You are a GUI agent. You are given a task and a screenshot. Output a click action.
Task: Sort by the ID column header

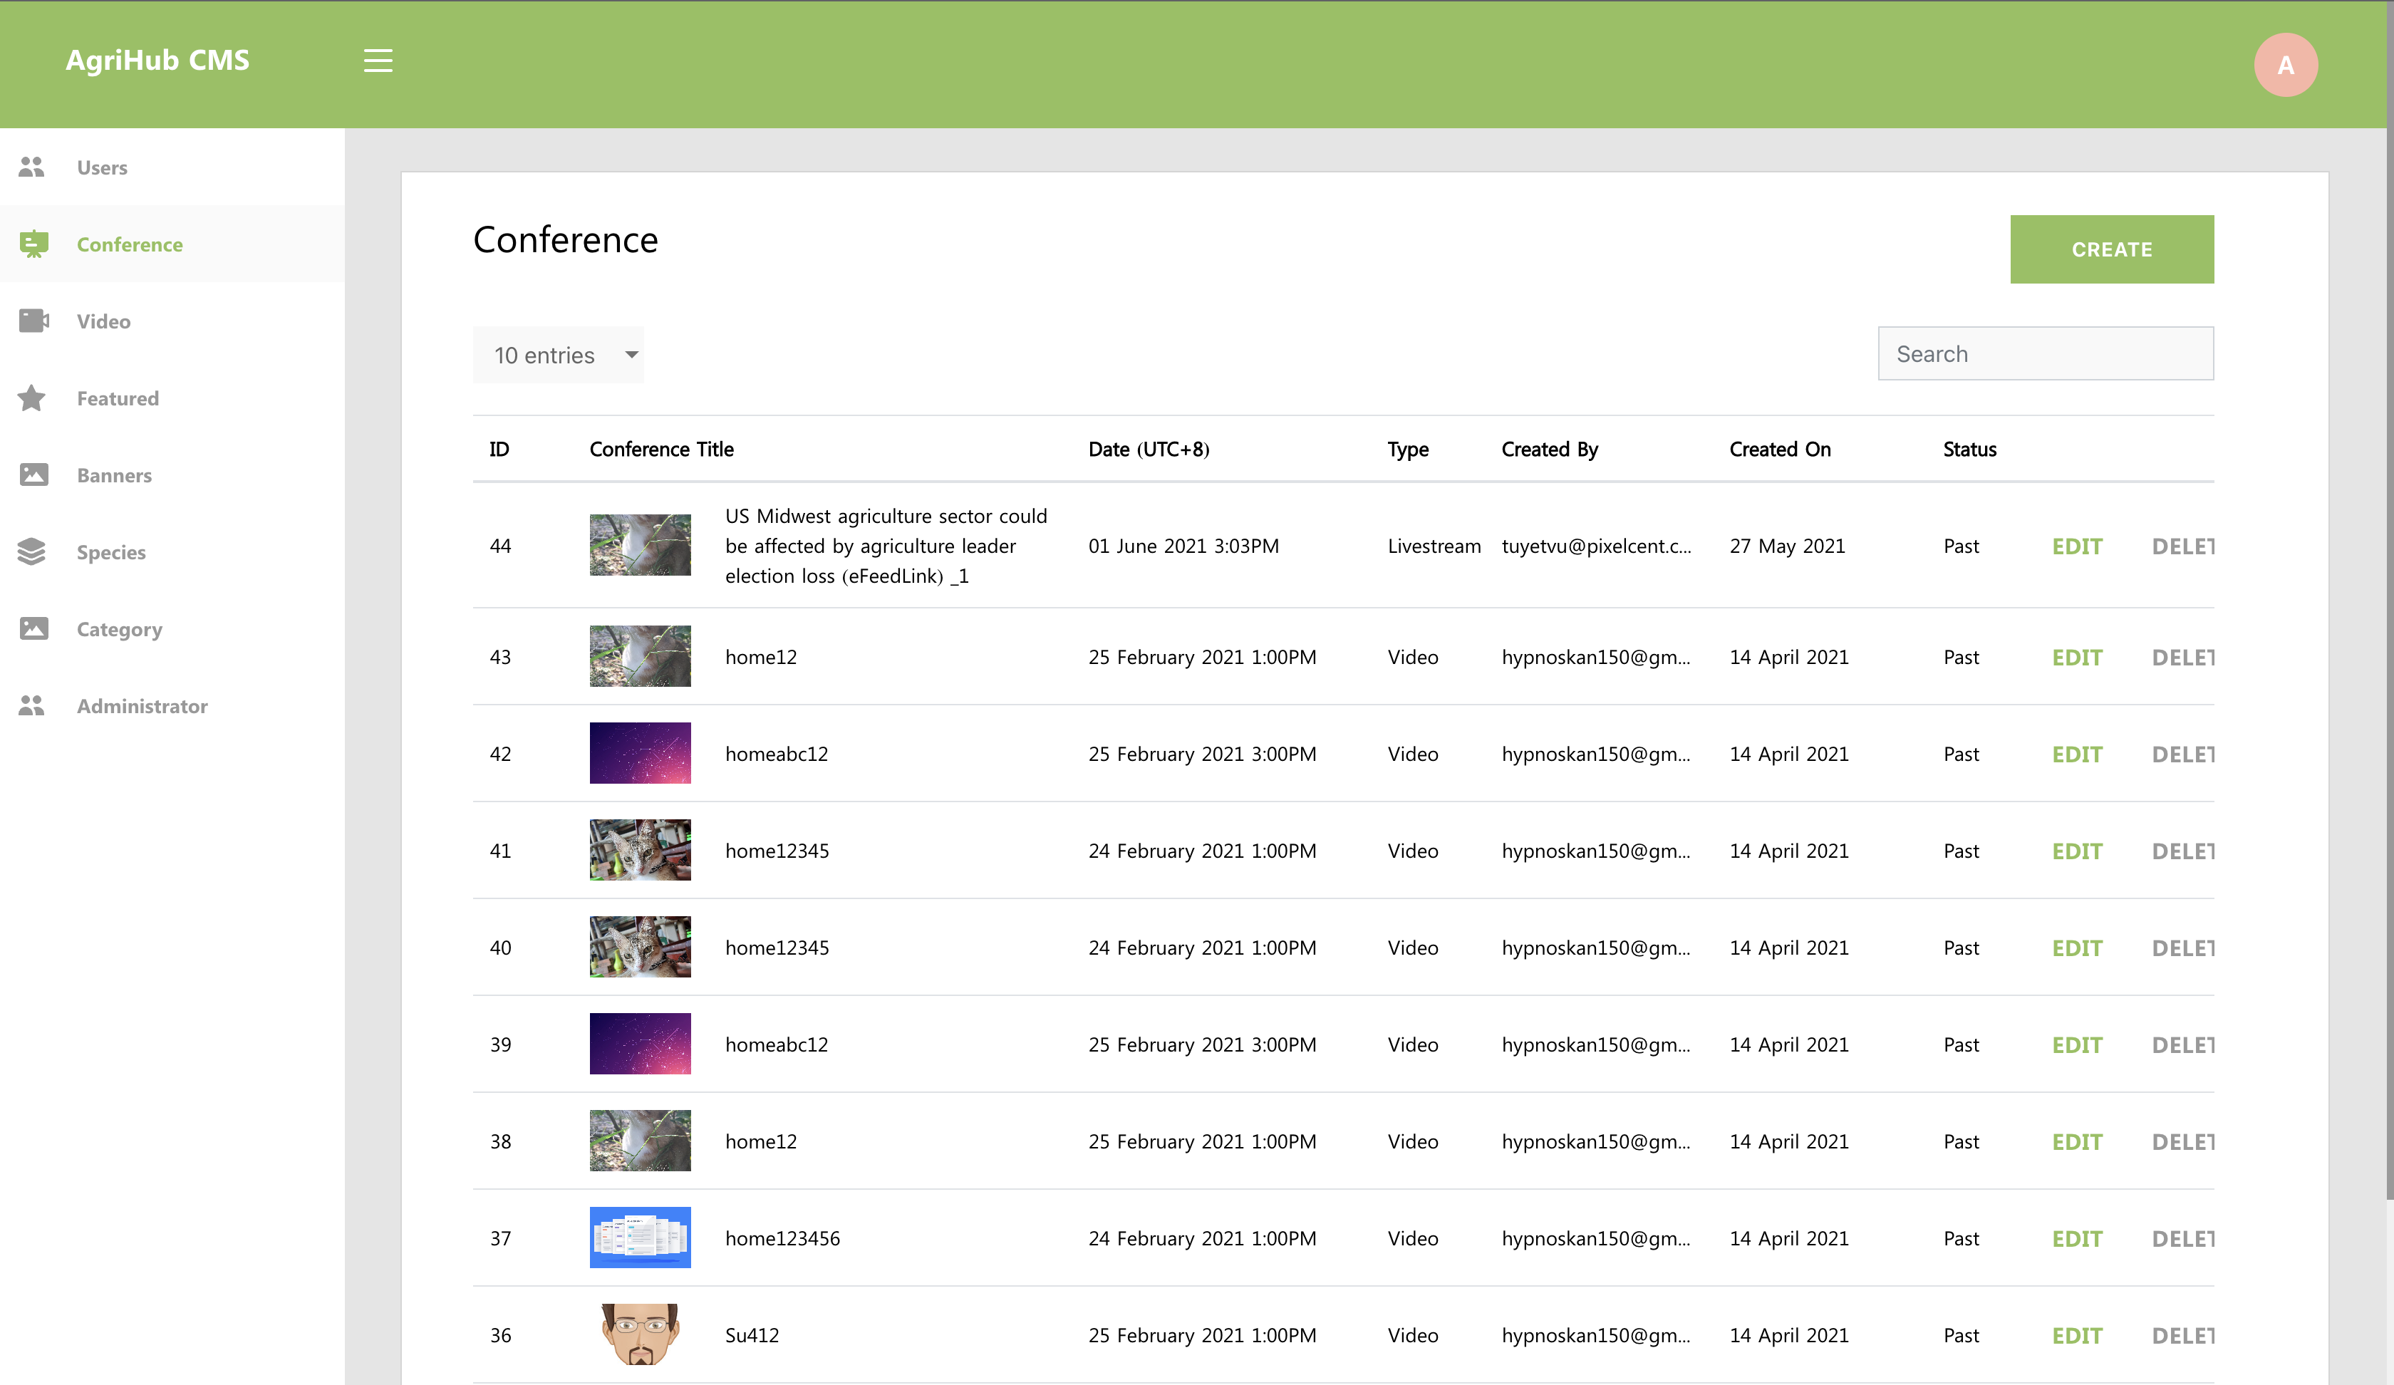coord(499,450)
